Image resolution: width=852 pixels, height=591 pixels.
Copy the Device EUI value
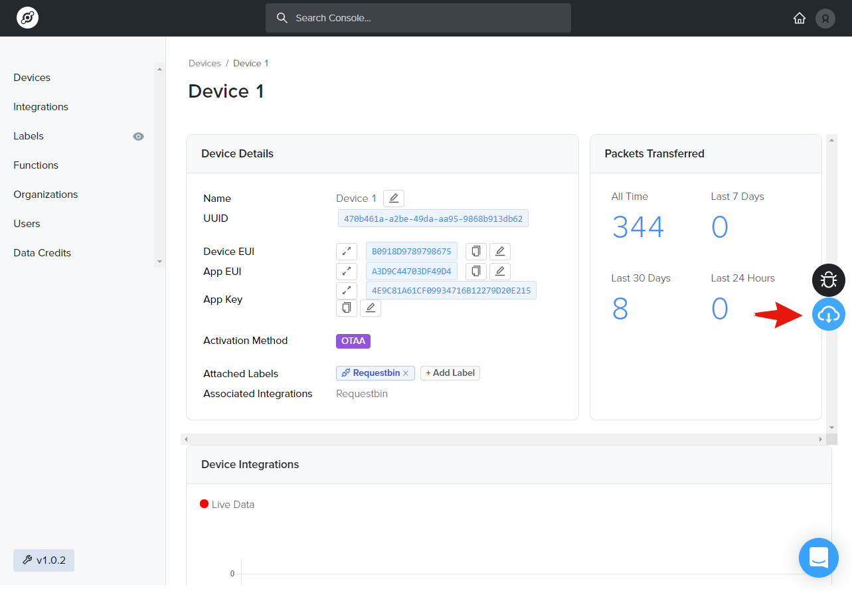pyautogui.click(x=475, y=252)
